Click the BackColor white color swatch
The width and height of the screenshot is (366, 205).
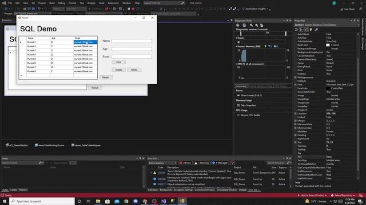(328, 45)
